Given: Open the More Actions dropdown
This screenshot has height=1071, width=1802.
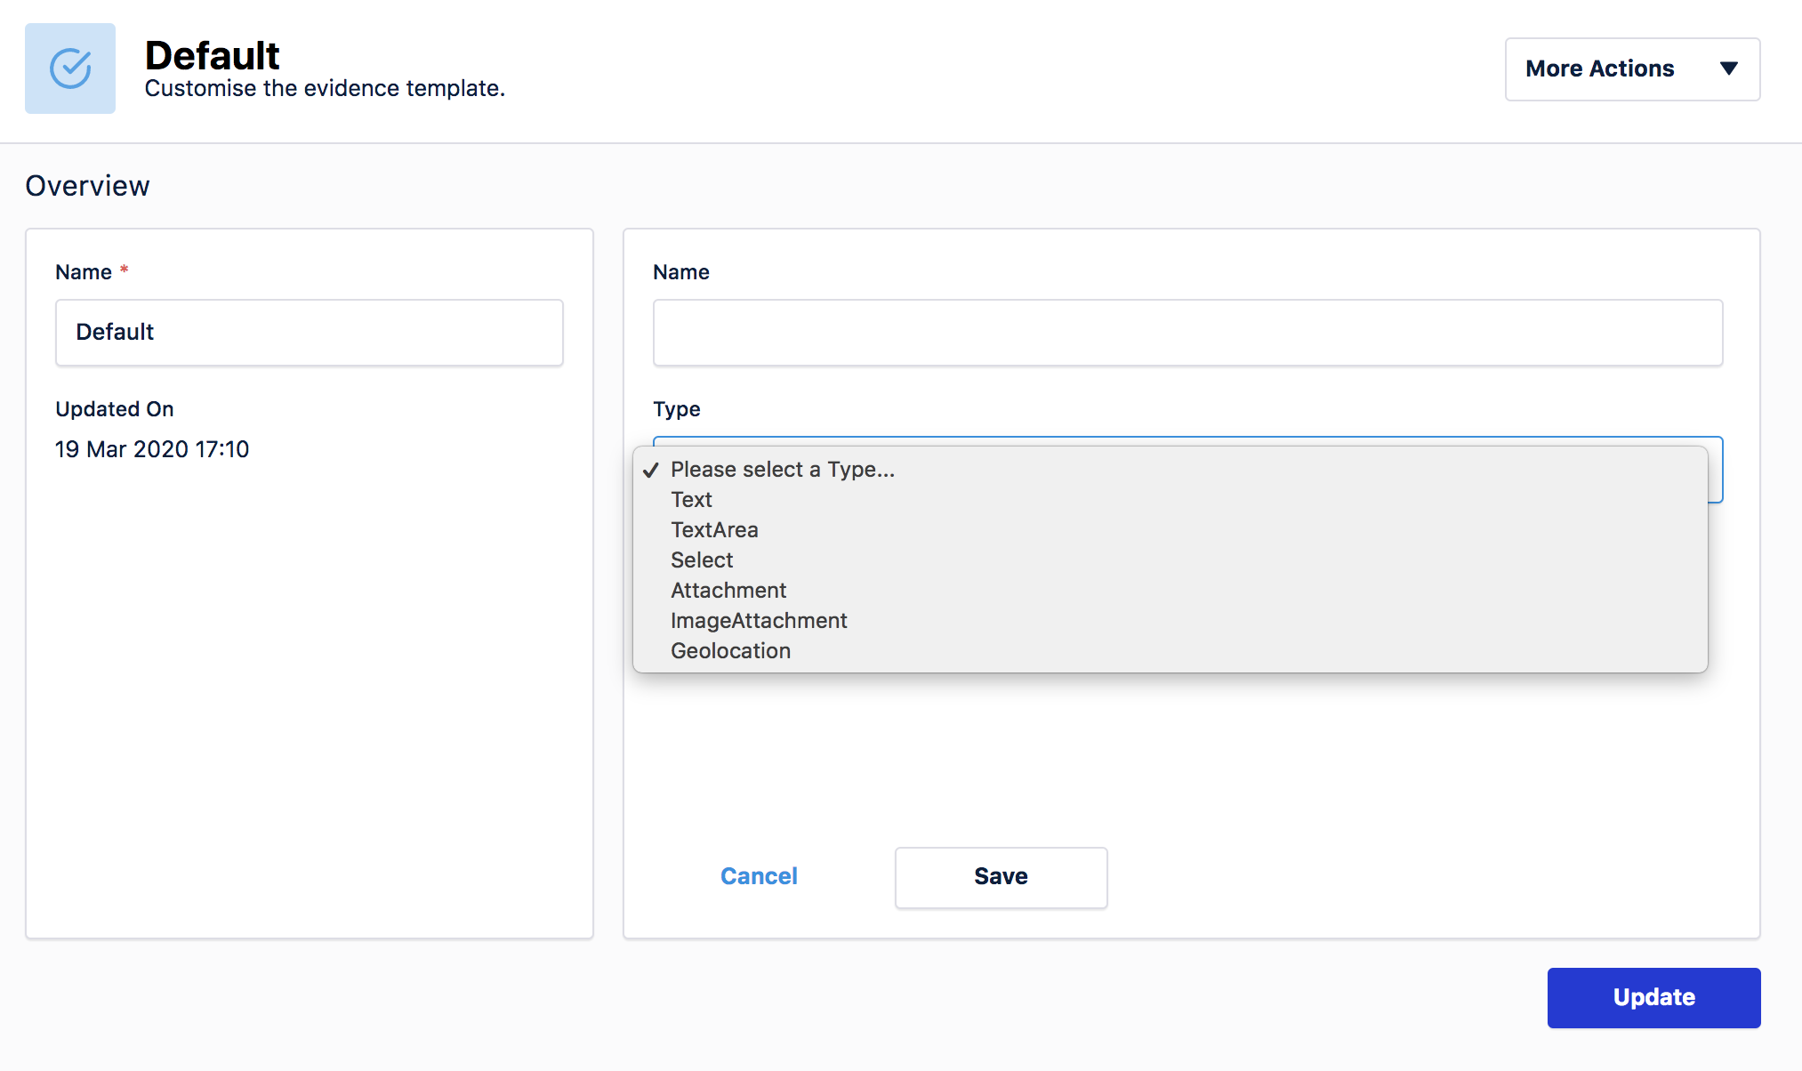Looking at the screenshot, I should pos(1632,69).
